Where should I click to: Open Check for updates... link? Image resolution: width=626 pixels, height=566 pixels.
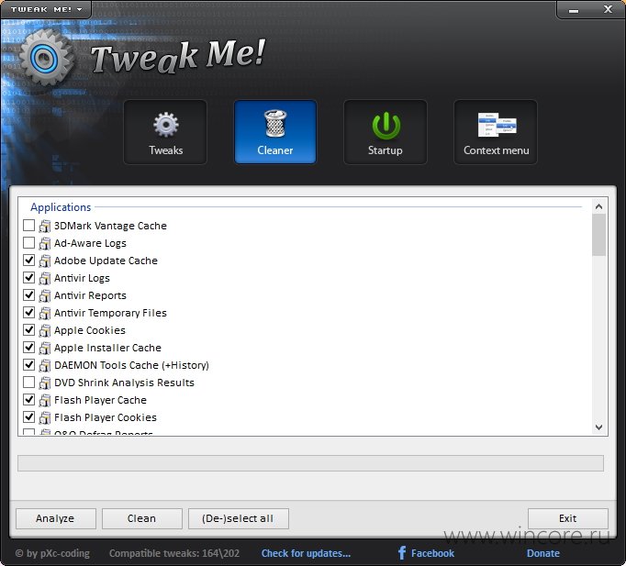click(306, 553)
